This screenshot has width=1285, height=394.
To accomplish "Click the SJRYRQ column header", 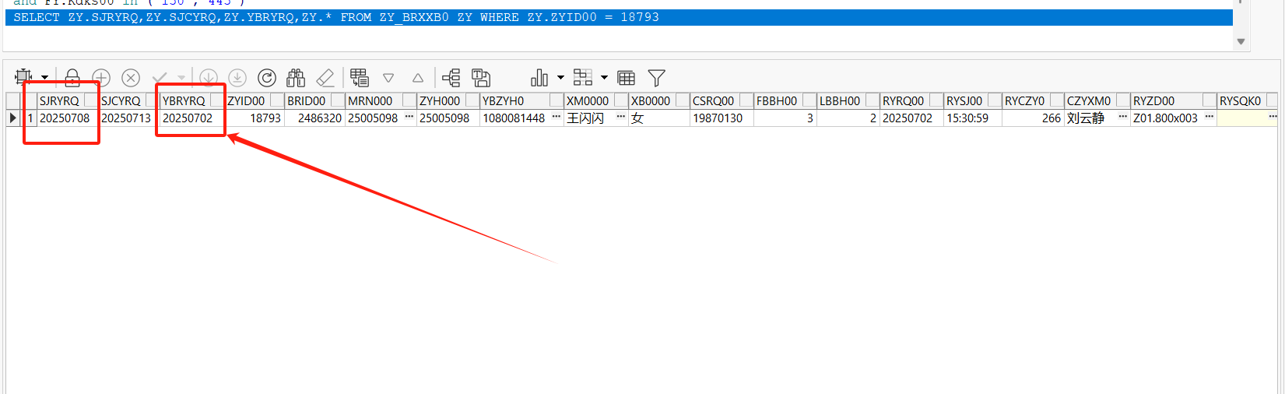I will [x=68, y=101].
